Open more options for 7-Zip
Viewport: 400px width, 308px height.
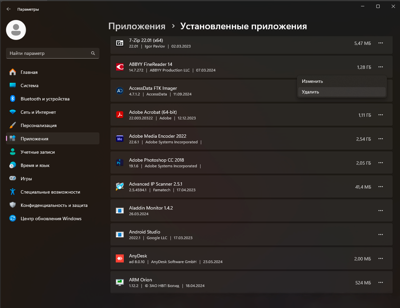[x=381, y=43]
